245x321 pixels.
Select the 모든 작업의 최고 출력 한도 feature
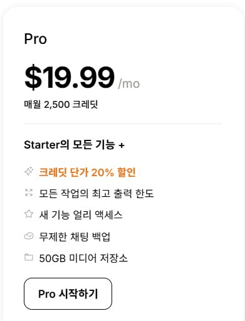96,194
